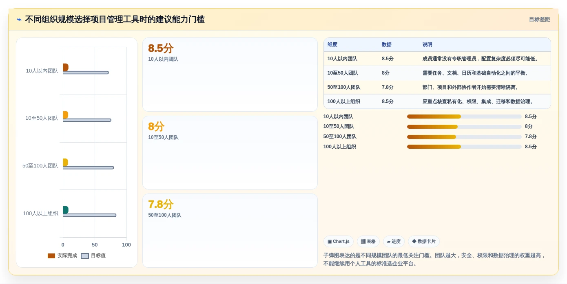Screen dimensions: 567x284
Task: Click the 100人以上组织 table row cell
Action: click(x=344, y=102)
